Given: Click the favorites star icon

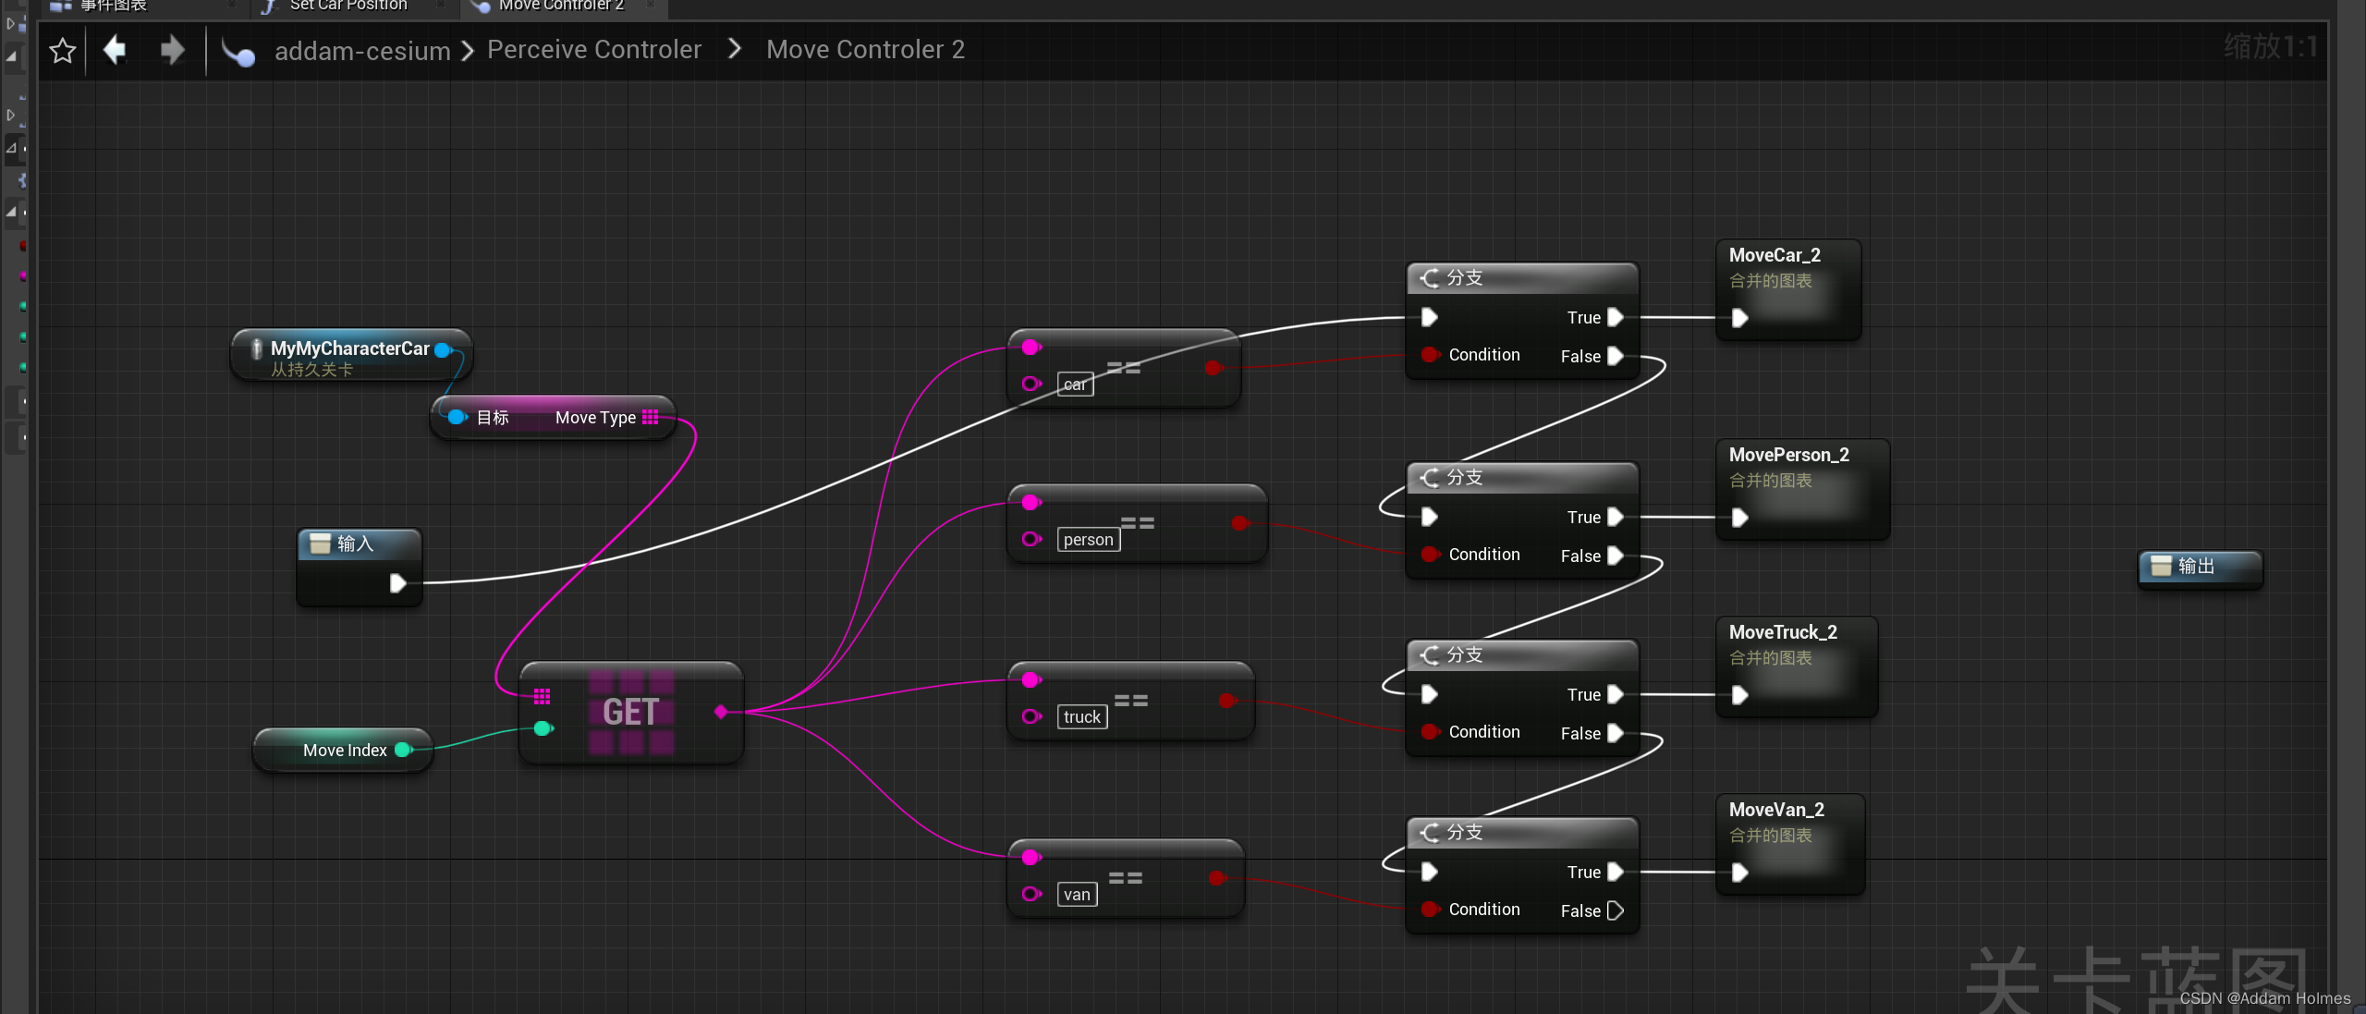Looking at the screenshot, I should pyautogui.click(x=62, y=50).
